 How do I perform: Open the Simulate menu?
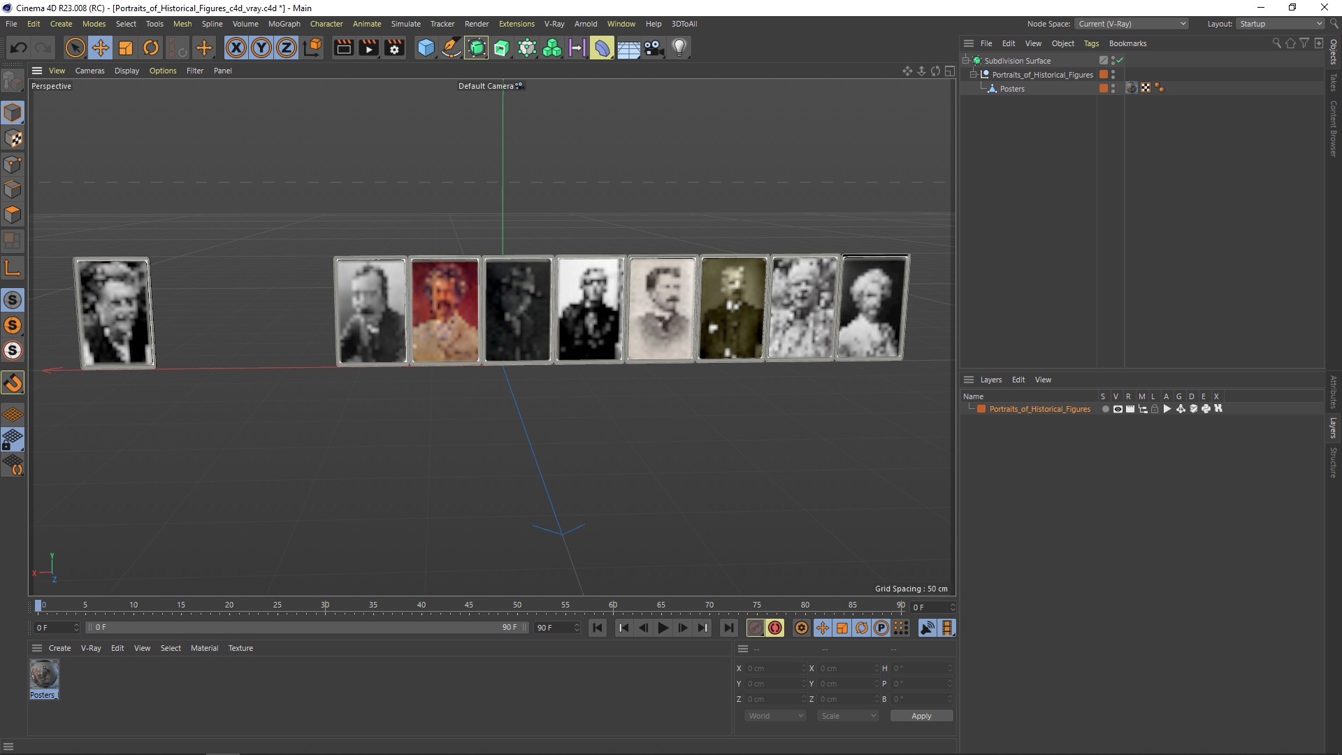tap(405, 23)
